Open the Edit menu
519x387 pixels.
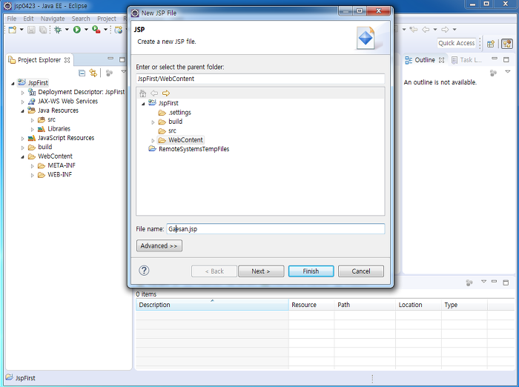pyautogui.click(x=28, y=19)
